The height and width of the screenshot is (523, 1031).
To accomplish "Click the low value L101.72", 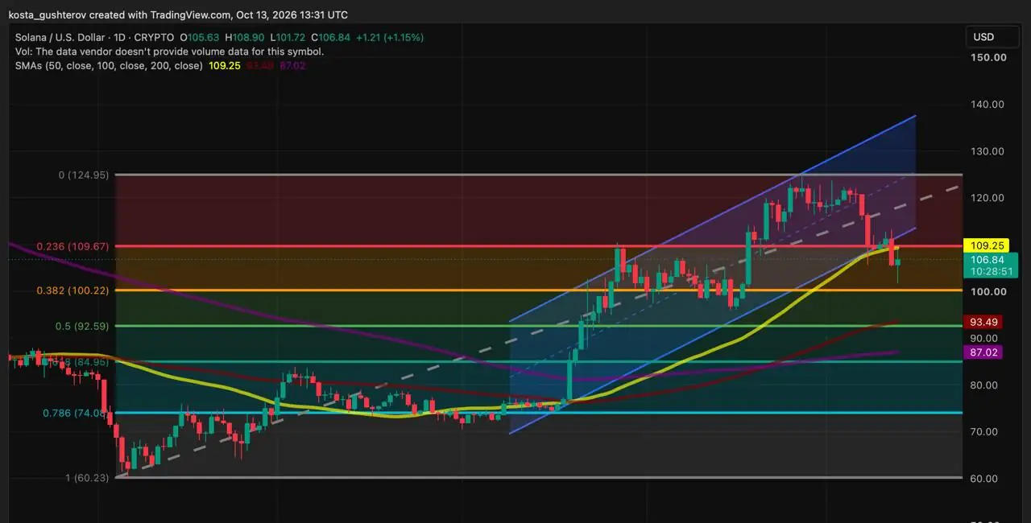I will (x=289, y=37).
